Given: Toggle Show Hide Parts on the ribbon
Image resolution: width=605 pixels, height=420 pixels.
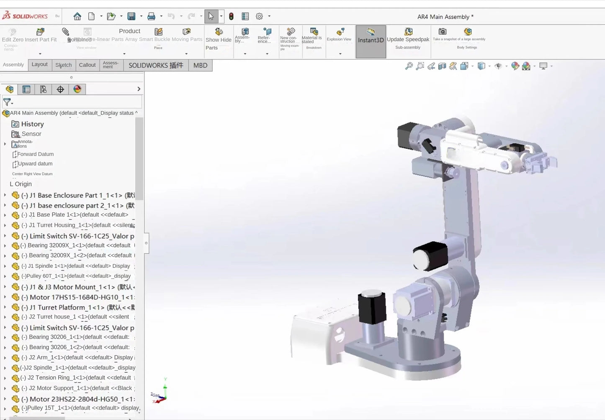Looking at the screenshot, I should (x=218, y=38).
